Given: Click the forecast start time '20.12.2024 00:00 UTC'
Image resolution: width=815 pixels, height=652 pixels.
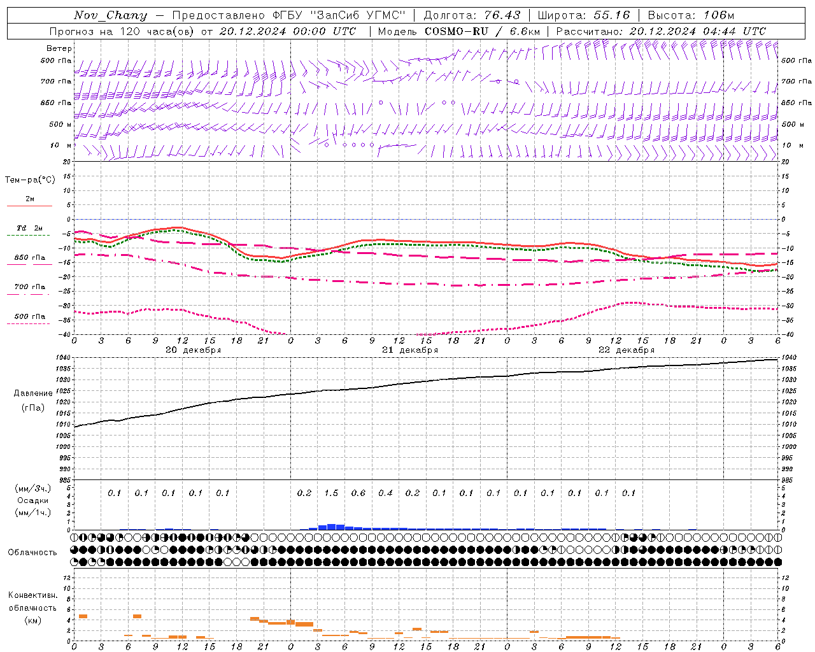Looking at the screenshot, I should [x=288, y=31].
